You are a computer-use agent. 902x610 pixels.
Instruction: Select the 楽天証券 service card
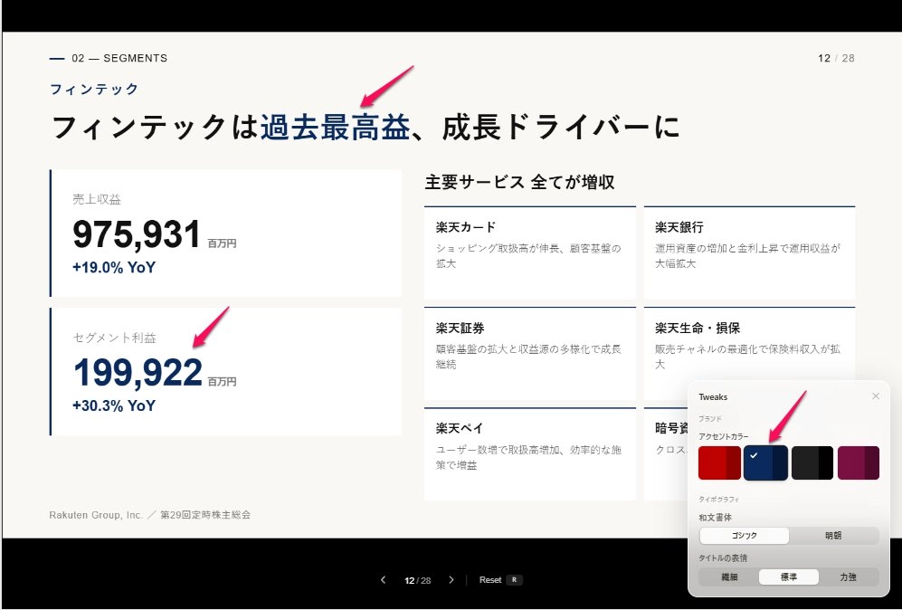point(530,353)
